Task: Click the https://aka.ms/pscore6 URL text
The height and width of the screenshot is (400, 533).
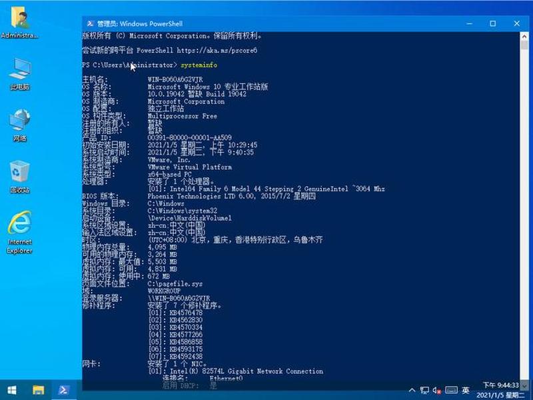Action: click(217, 51)
